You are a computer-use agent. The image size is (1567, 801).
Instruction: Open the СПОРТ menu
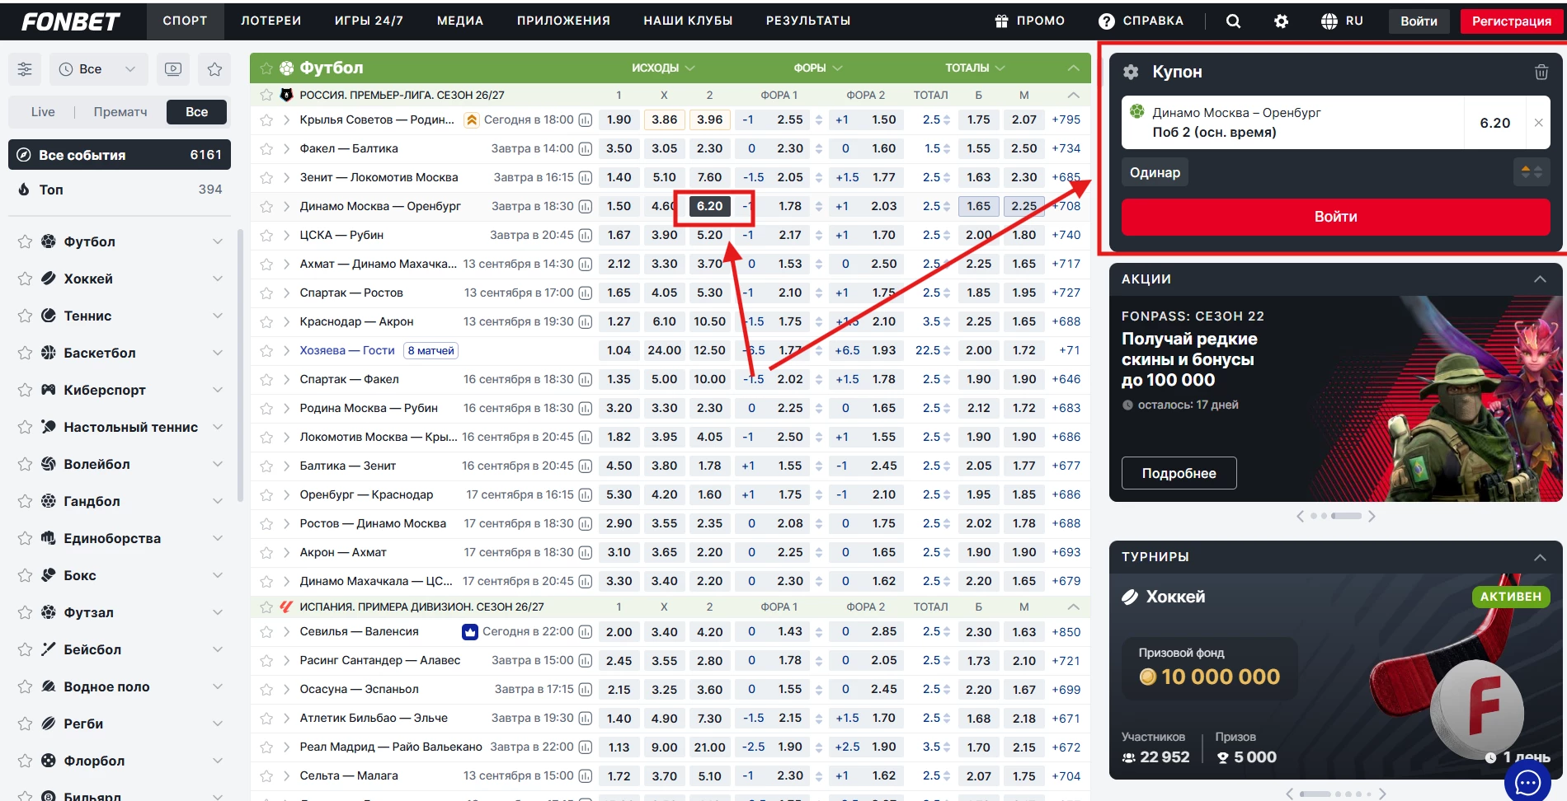pyautogui.click(x=185, y=21)
